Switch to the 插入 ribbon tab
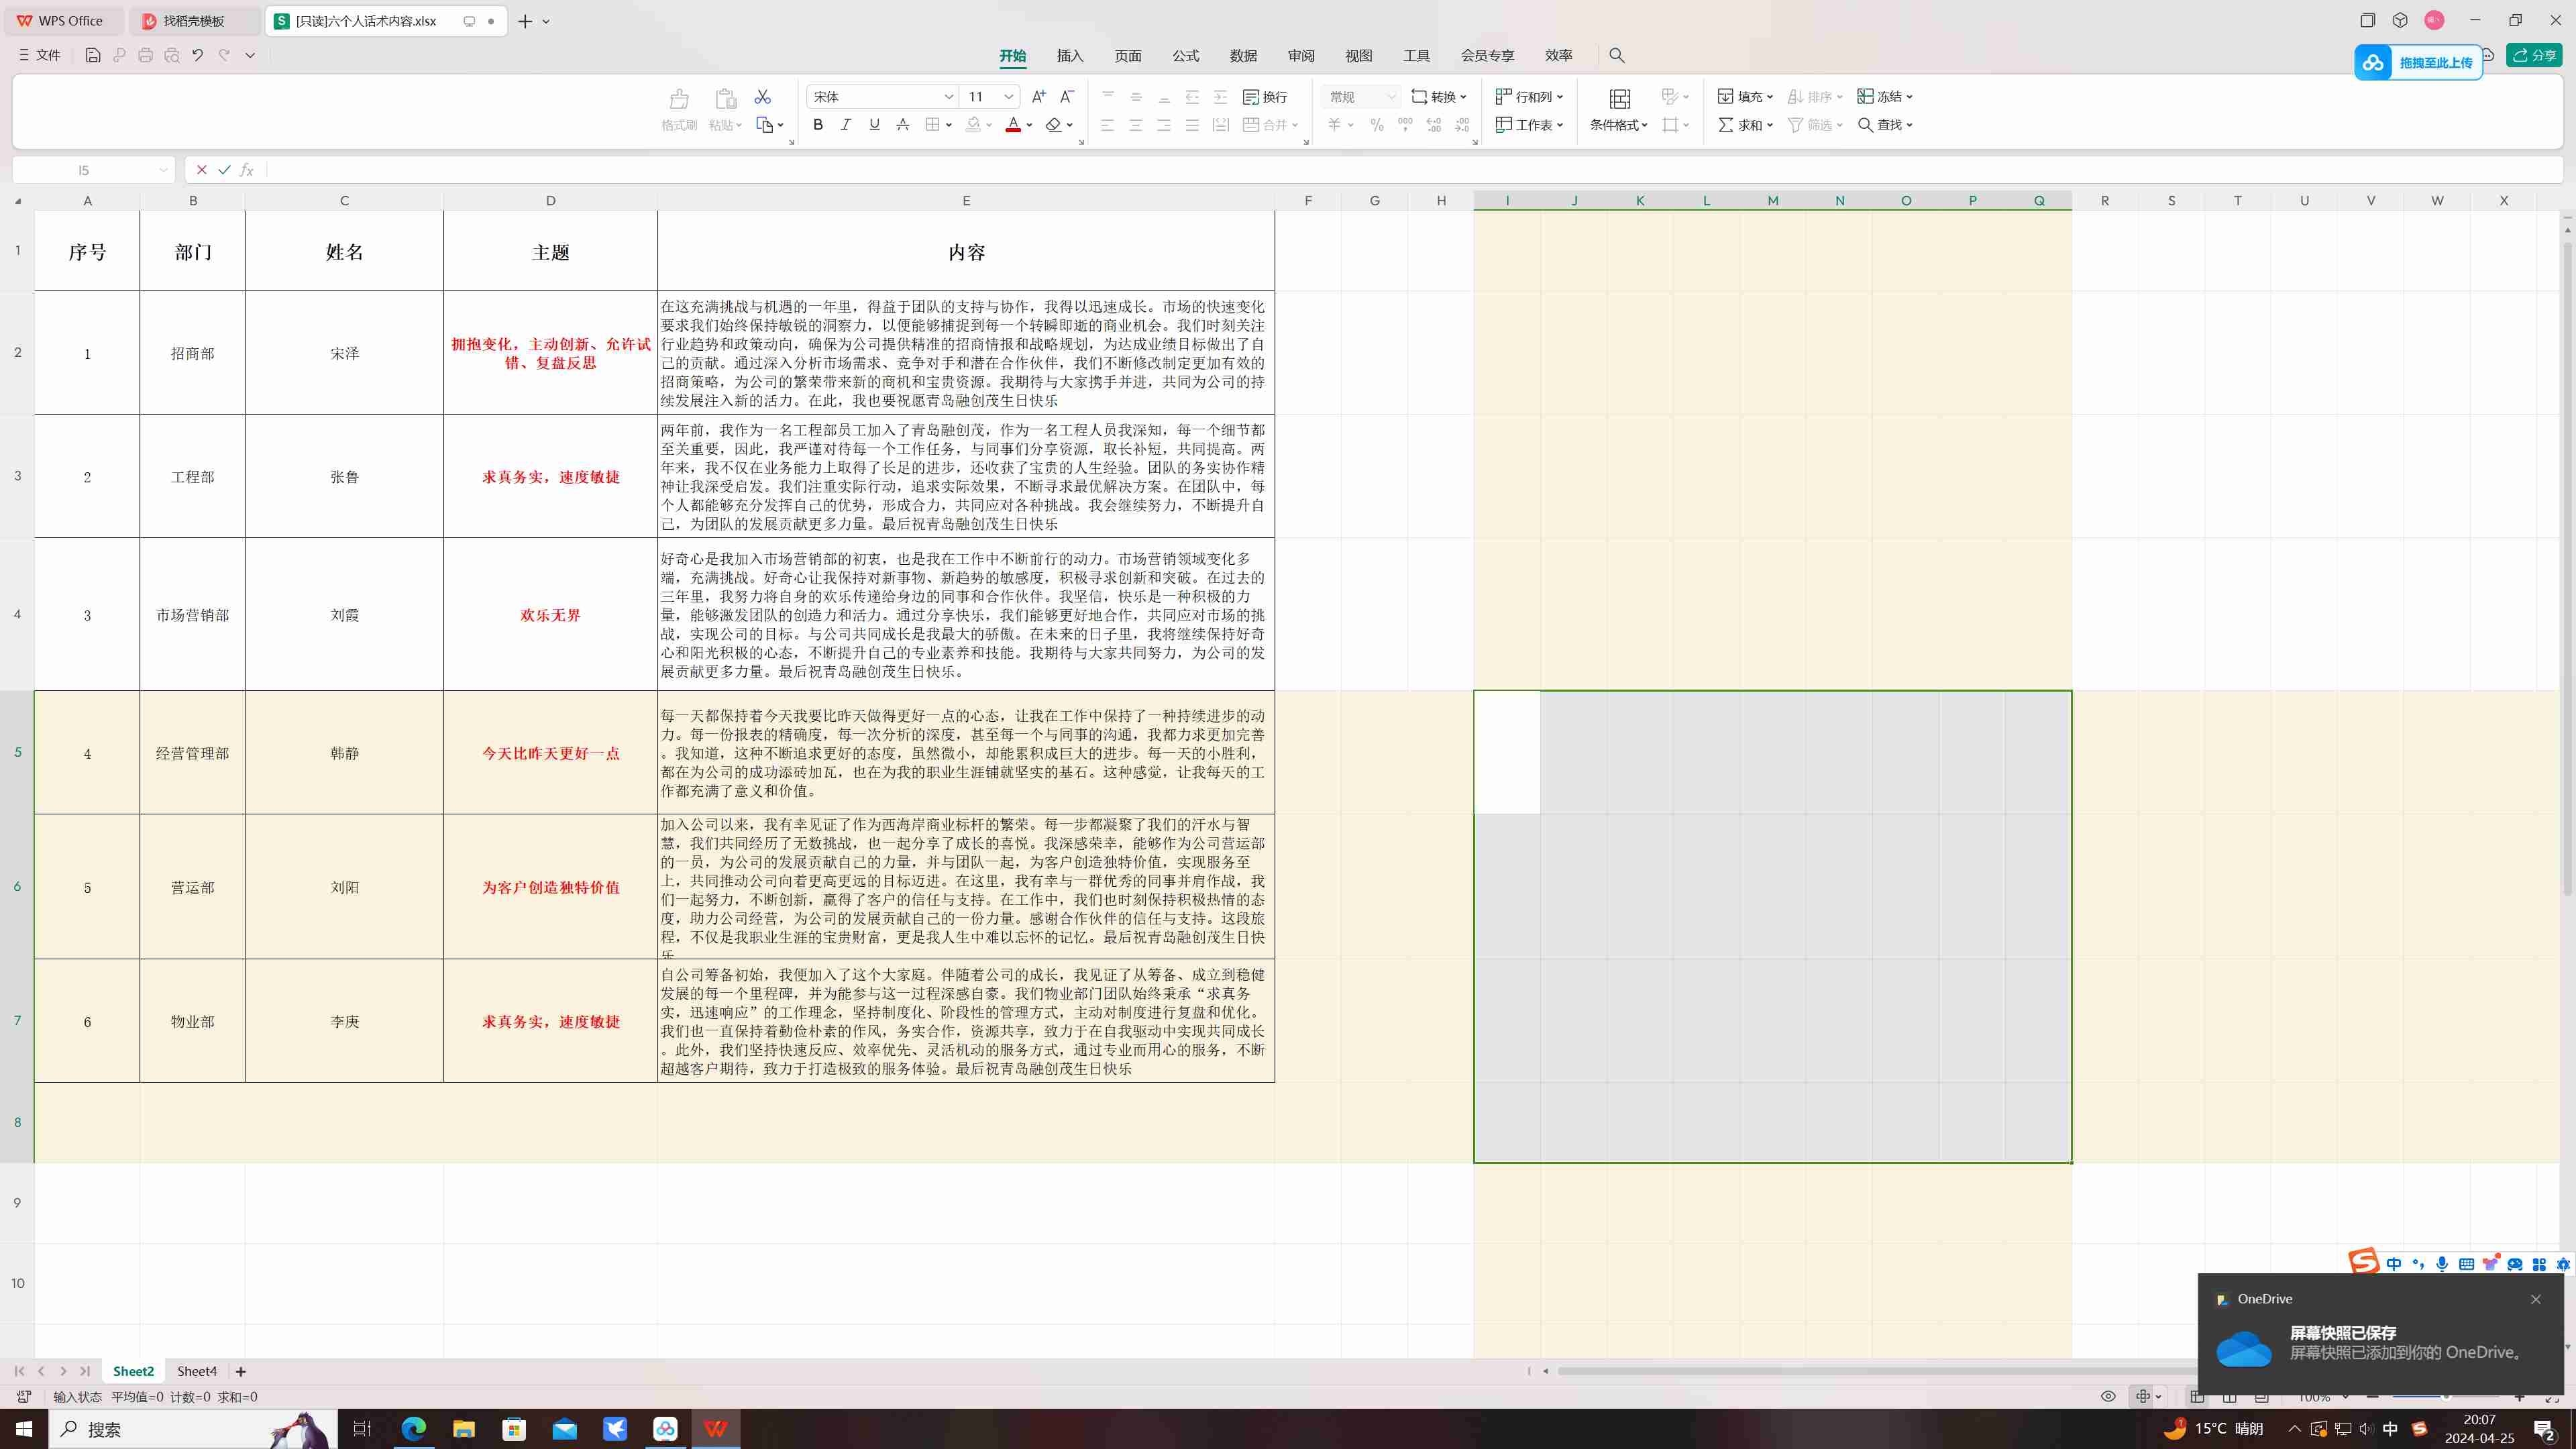The height and width of the screenshot is (1449, 2576). (1070, 56)
